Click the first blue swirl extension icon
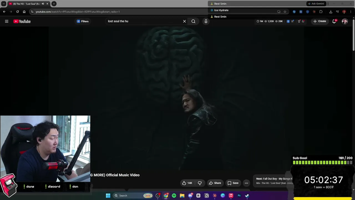 point(294,12)
